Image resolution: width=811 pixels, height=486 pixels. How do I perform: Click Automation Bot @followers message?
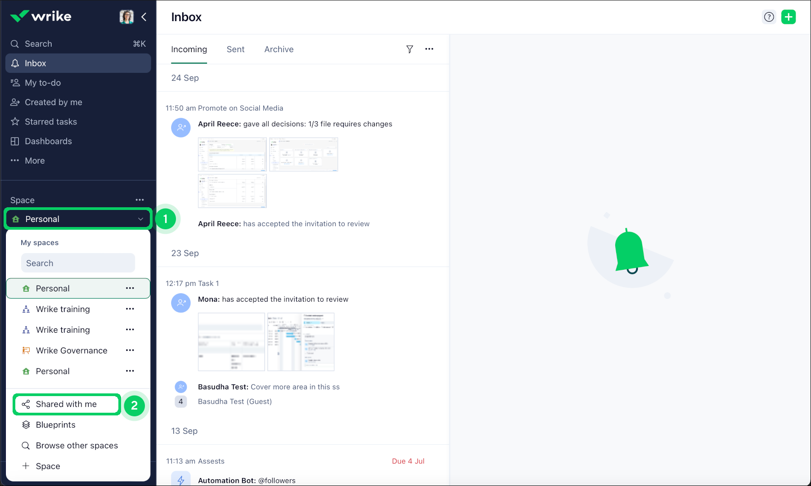(247, 481)
